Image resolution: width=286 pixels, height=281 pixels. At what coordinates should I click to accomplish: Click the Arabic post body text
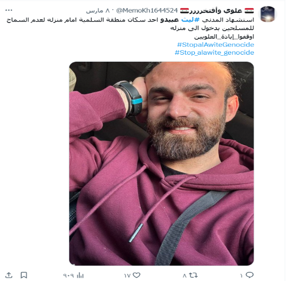130,28
